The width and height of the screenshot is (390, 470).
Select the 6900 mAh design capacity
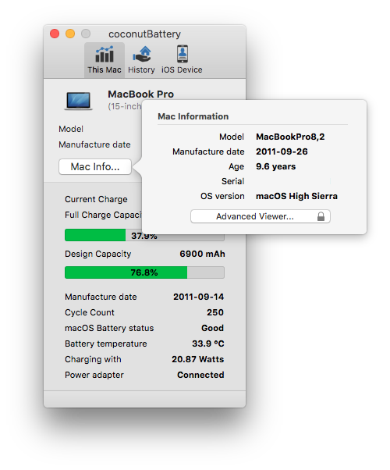point(202,254)
